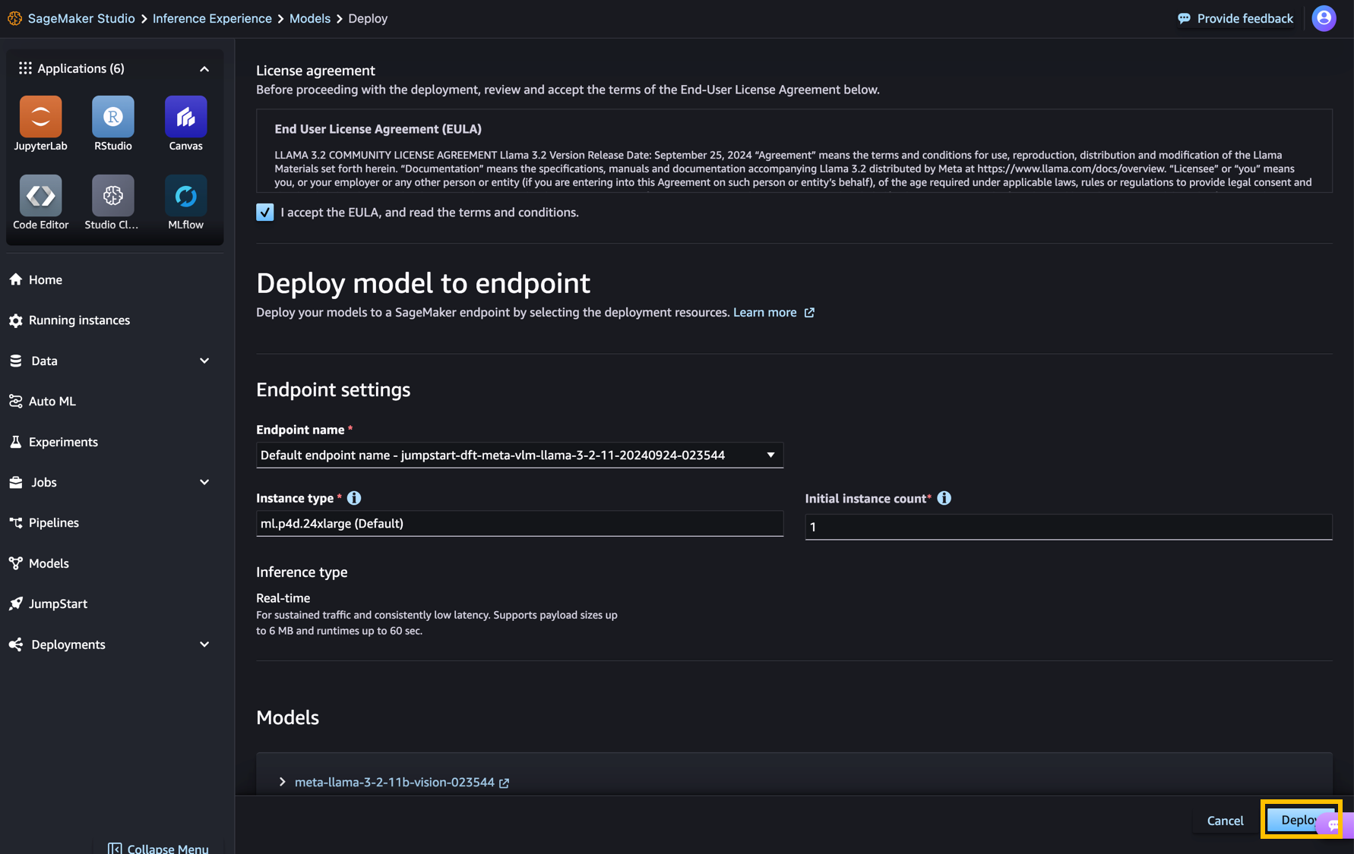The width and height of the screenshot is (1354, 854).
Task: Expand the meta-llama-3-2-11b-vision model row
Action: pyautogui.click(x=283, y=782)
